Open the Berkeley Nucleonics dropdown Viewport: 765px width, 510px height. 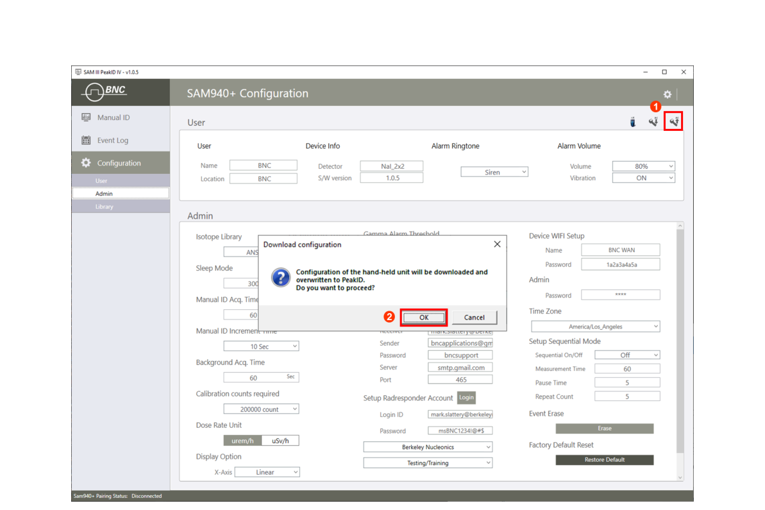pos(428,447)
